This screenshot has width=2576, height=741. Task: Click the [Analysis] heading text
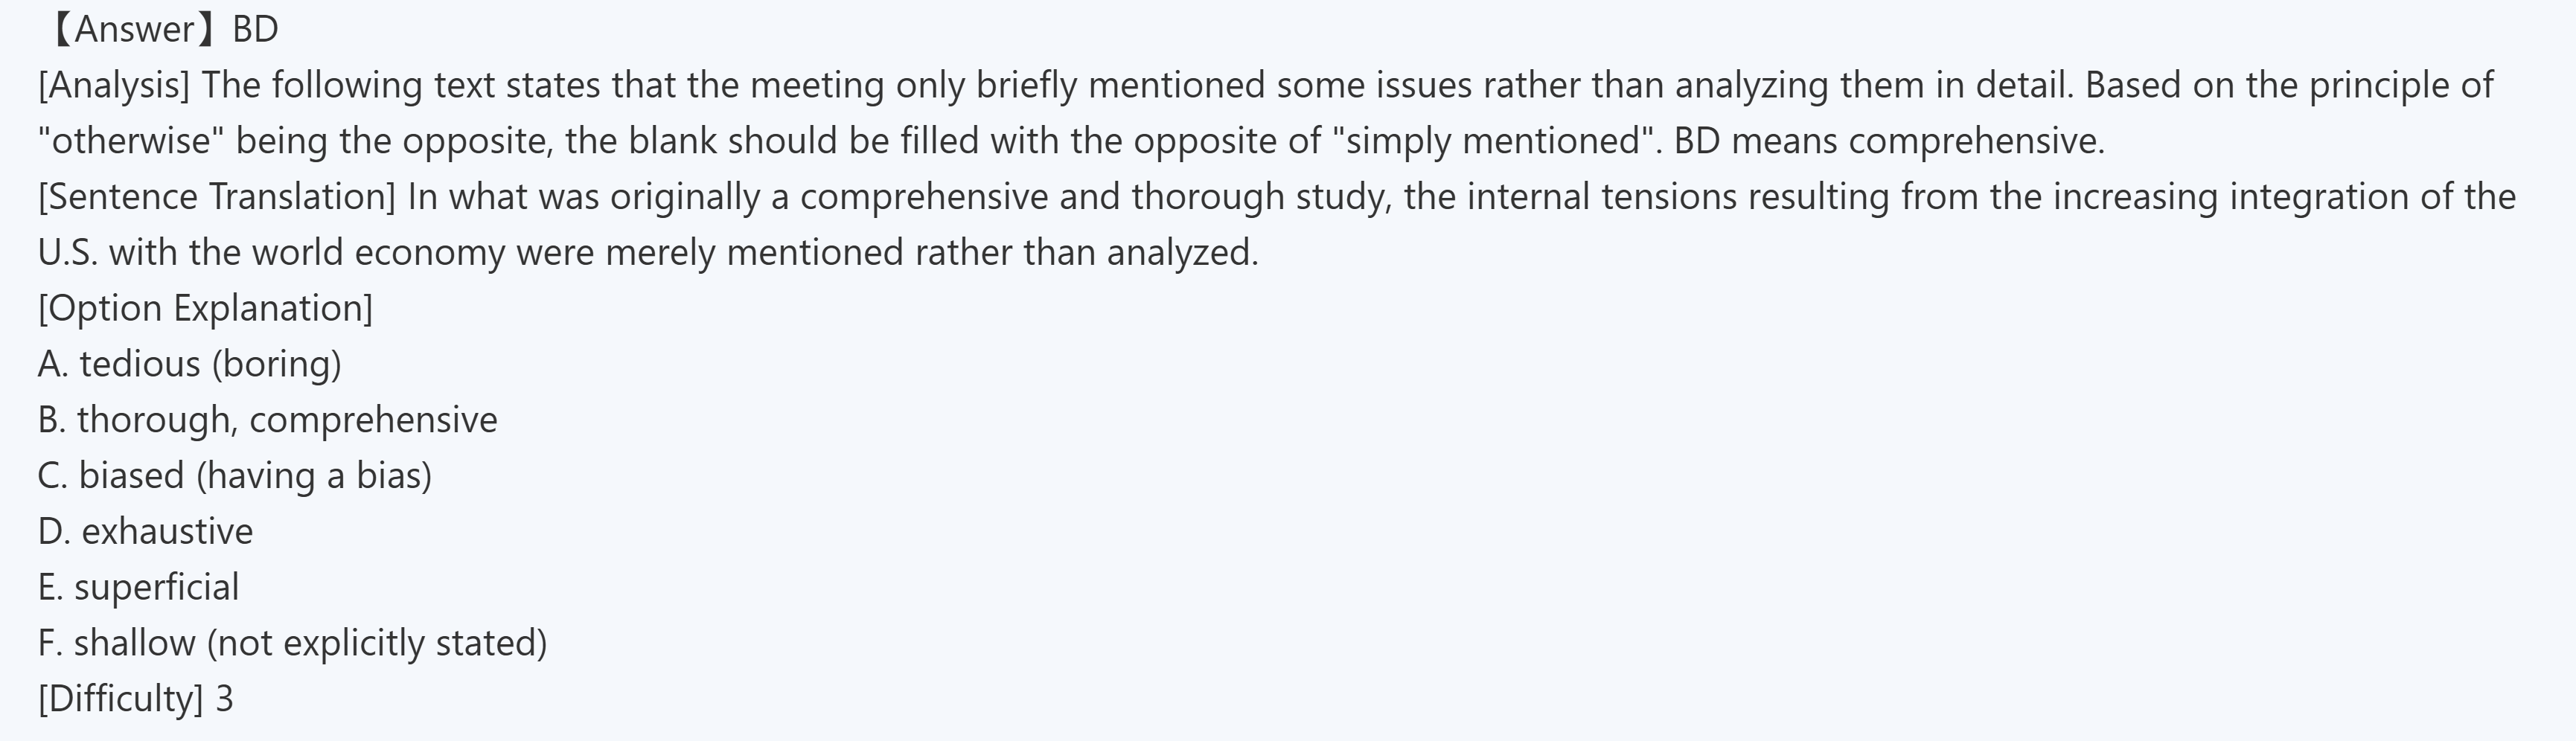click(114, 85)
